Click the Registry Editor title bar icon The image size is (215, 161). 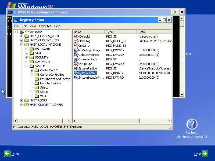tap(16, 20)
